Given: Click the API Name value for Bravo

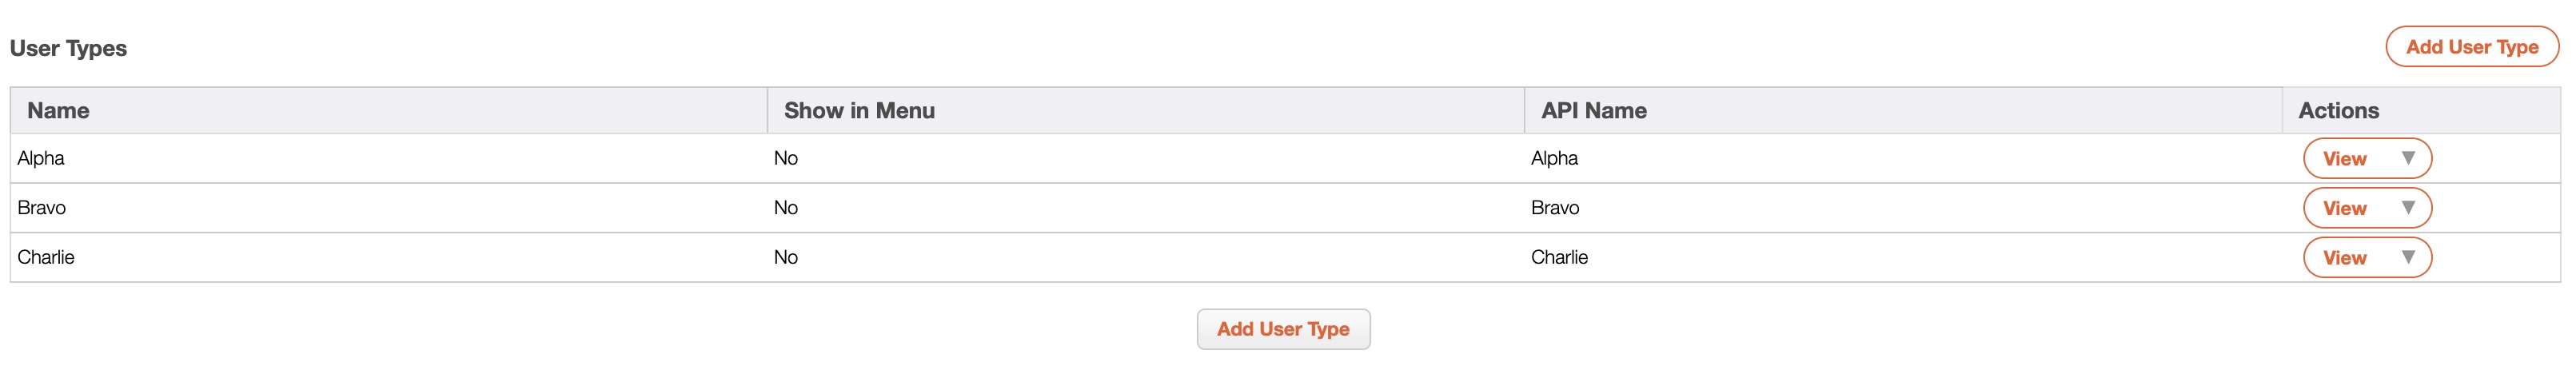Looking at the screenshot, I should click(1555, 208).
